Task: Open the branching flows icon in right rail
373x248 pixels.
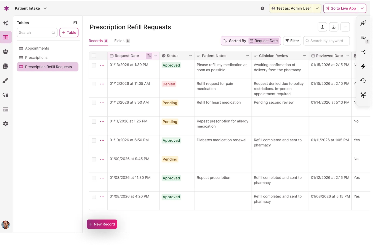Action: click(363, 52)
